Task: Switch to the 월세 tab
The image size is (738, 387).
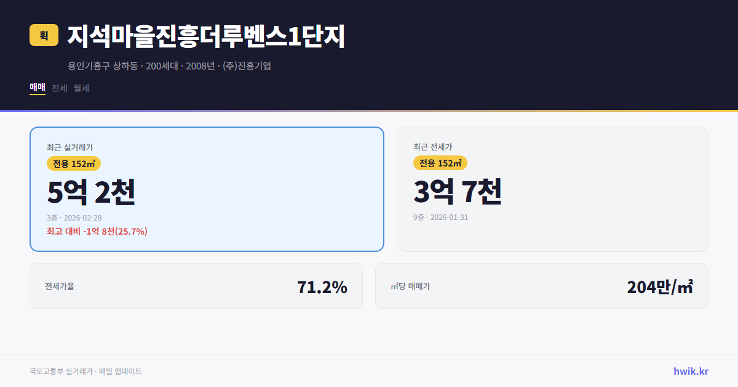Action: [x=82, y=88]
